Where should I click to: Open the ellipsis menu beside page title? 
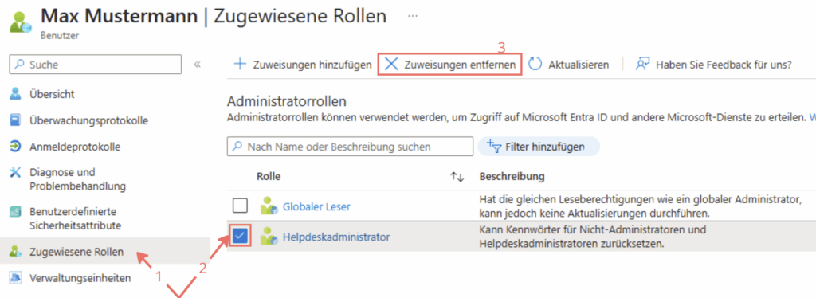click(x=413, y=16)
